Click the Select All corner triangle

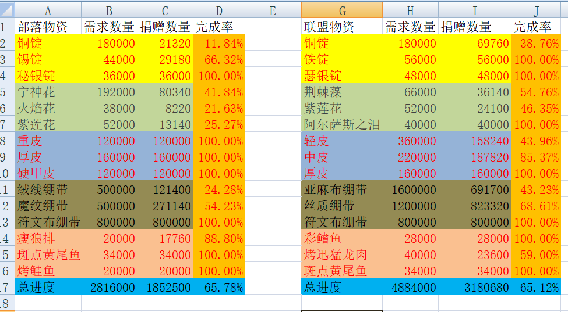[x=7, y=10]
